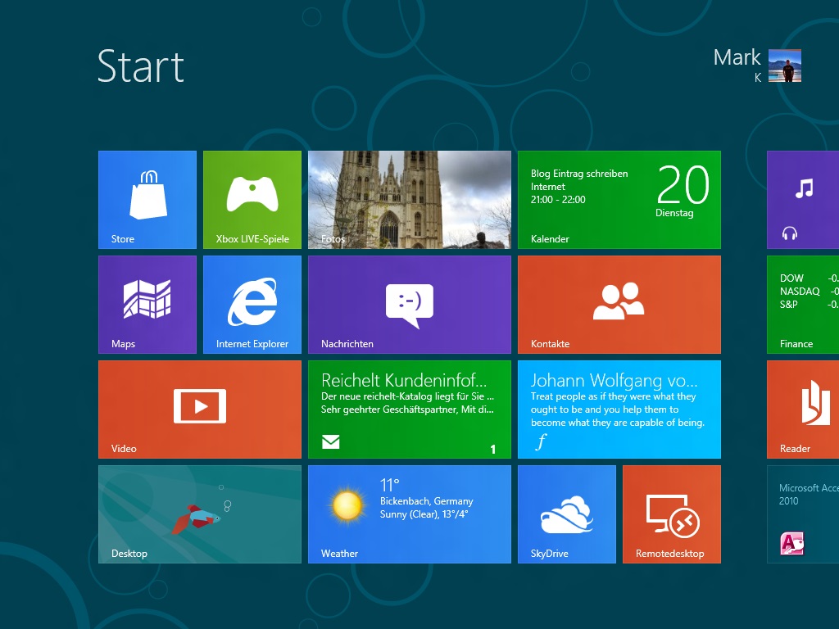
Task: Open the Fotos cathedral photo tile
Action: [410, 200]
